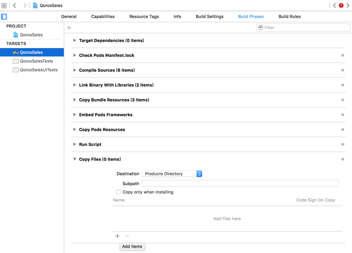Screen dimensions: 352x253
Task: Delete the Check Pods Manifest.lock phase
Action: tap(343, 55)
